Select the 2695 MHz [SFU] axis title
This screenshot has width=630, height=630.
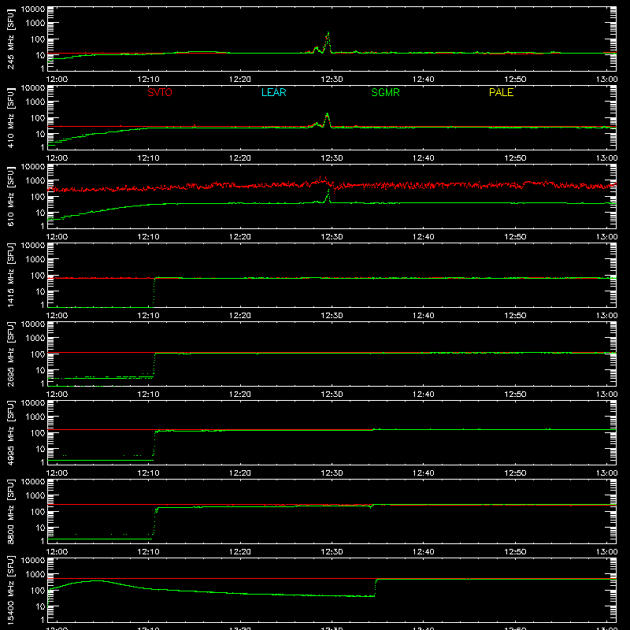10,354
